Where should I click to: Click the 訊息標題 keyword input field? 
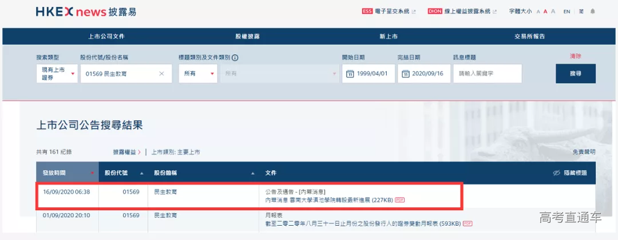click(487, 73)
